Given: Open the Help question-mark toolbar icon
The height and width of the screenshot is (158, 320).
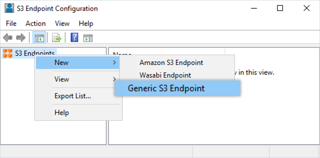Looking at the screenshot, I should point(74,37).
